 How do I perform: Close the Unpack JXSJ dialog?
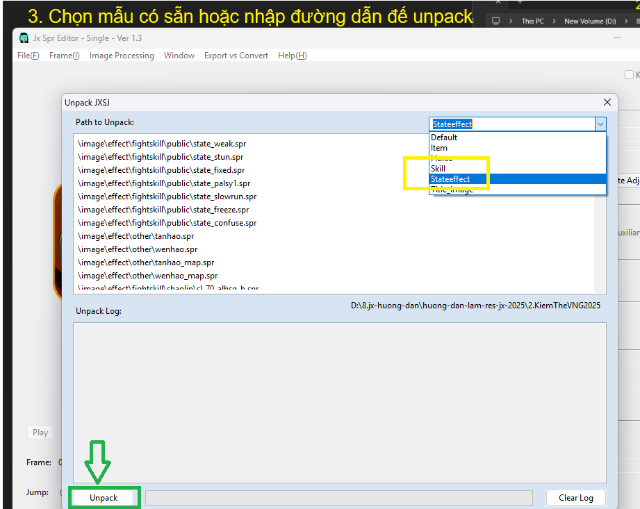(x=607, y=102)
